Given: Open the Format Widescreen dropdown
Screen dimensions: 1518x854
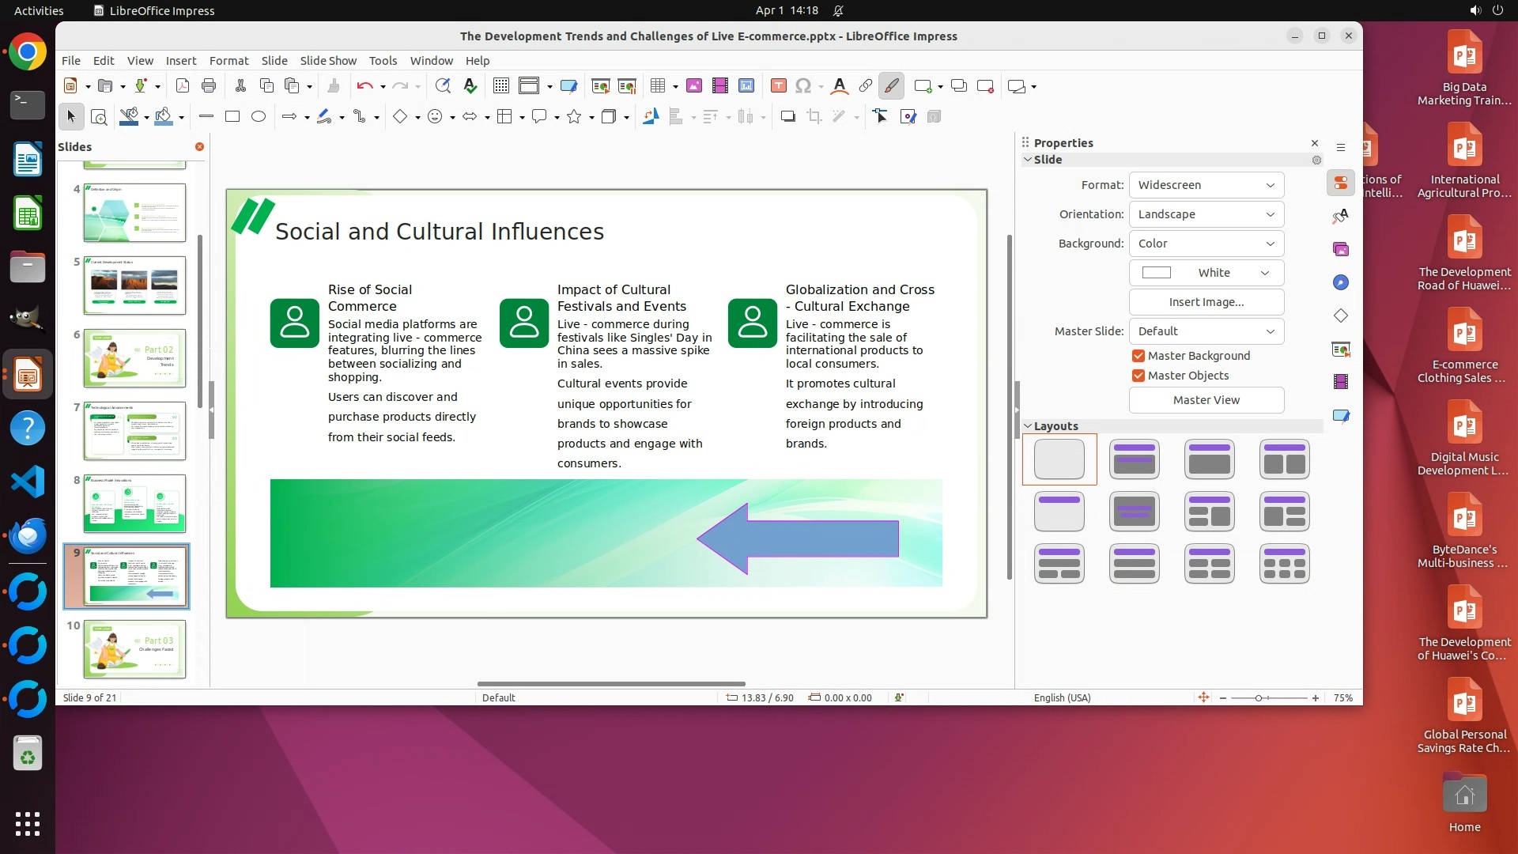Looking at the screenshot, I should coord(1206,185).
